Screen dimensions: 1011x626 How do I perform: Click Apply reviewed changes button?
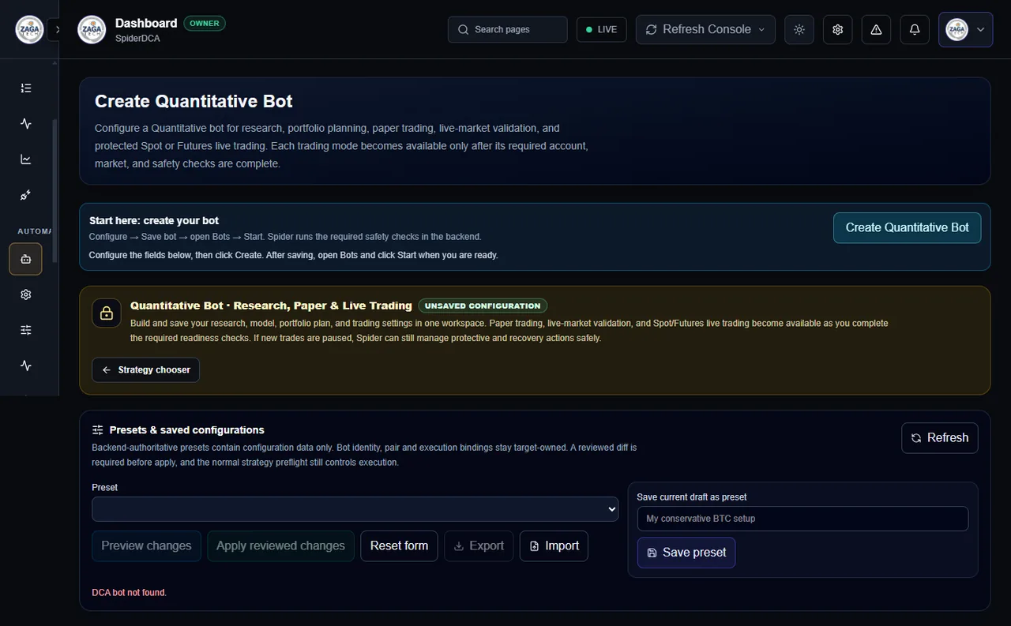[280, 546]
